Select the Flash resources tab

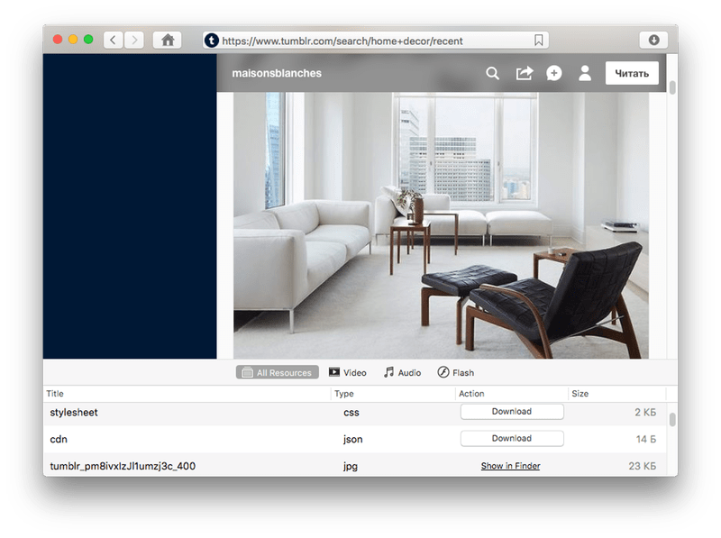(455, 372)
